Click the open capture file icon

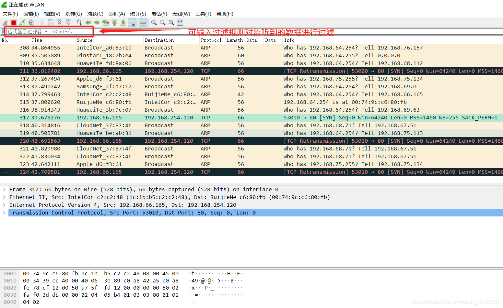point(42,23)
